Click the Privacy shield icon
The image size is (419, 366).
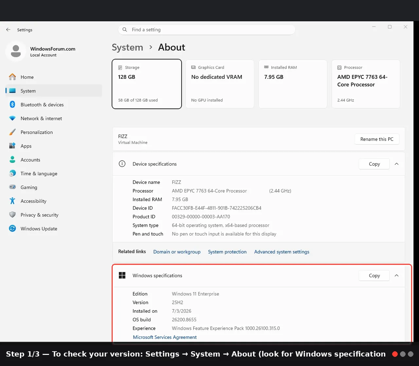(12, 215)
